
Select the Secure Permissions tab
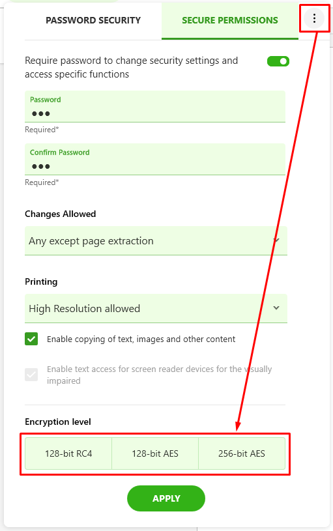click(230, 20)
